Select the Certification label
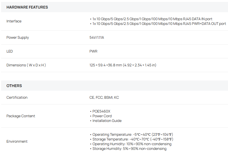The height and width of the screenshot is (154, 228). click(x=17, y=98)
